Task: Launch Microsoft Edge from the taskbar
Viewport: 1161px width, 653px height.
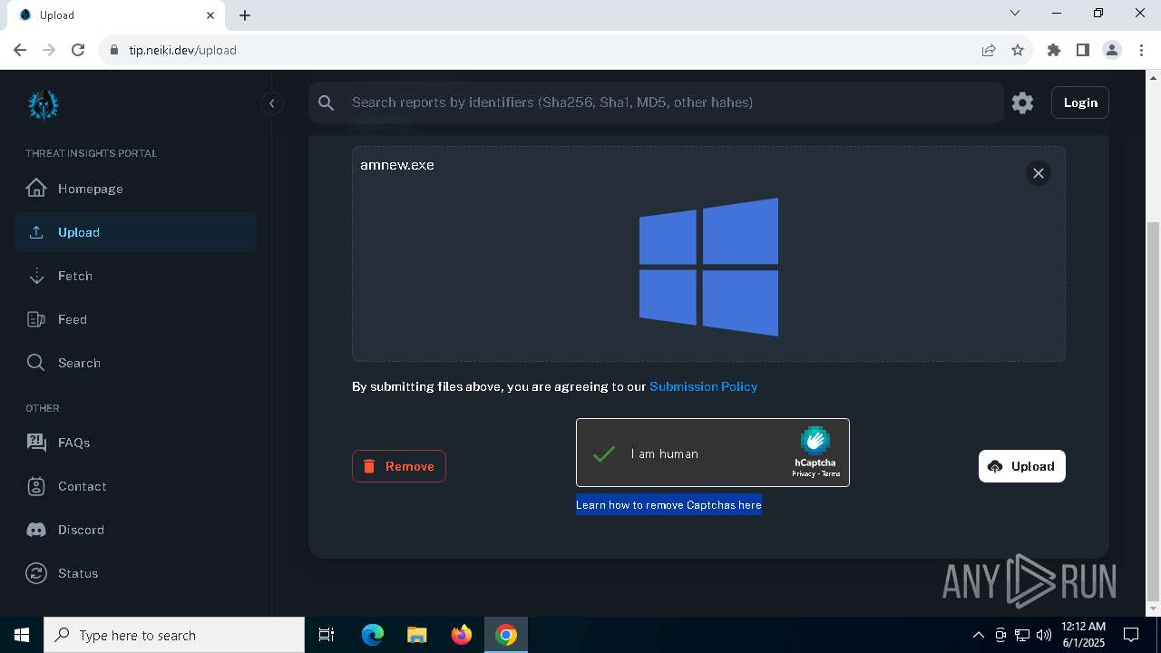Action: click(x=373, y=635)
